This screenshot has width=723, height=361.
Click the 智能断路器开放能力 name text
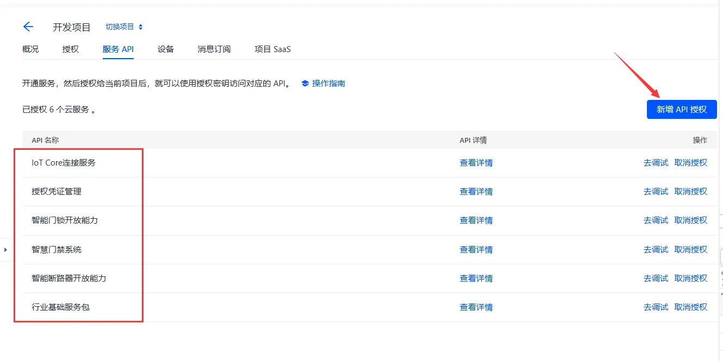click(69, 278)
